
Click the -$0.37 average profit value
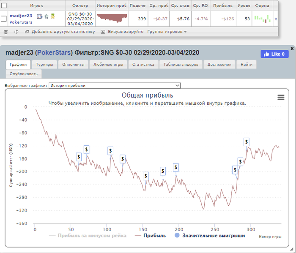[160, 19]
